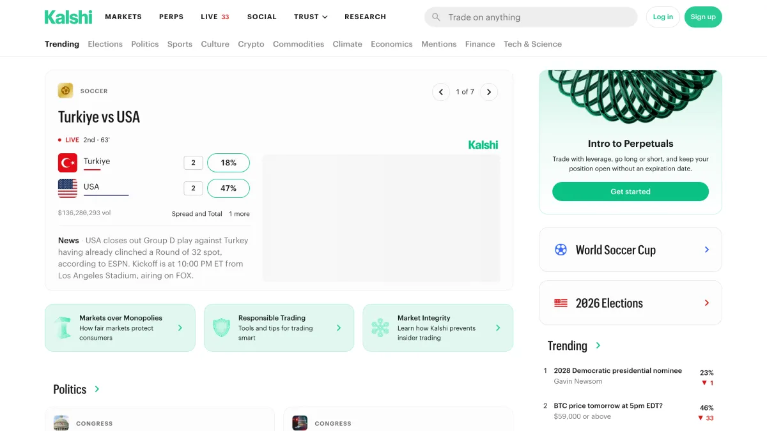
Task: Click Turkiye 18% odds button
Action: (x=228, y=163)
